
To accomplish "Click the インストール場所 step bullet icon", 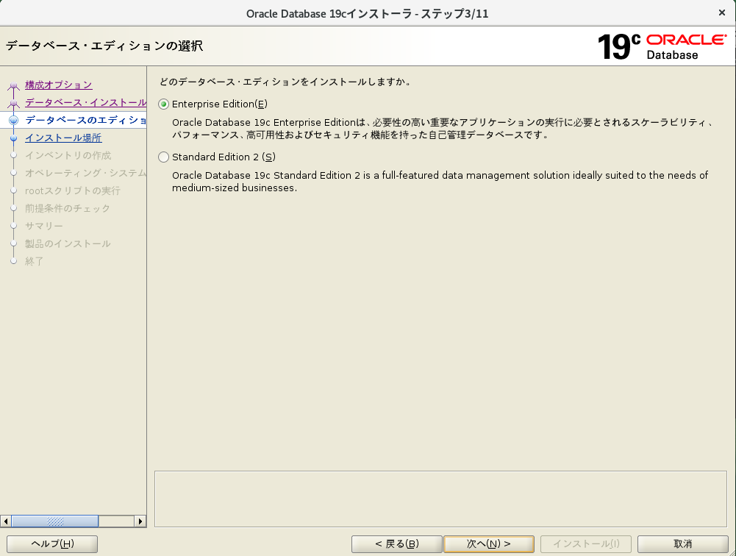I will click(13, 138).
